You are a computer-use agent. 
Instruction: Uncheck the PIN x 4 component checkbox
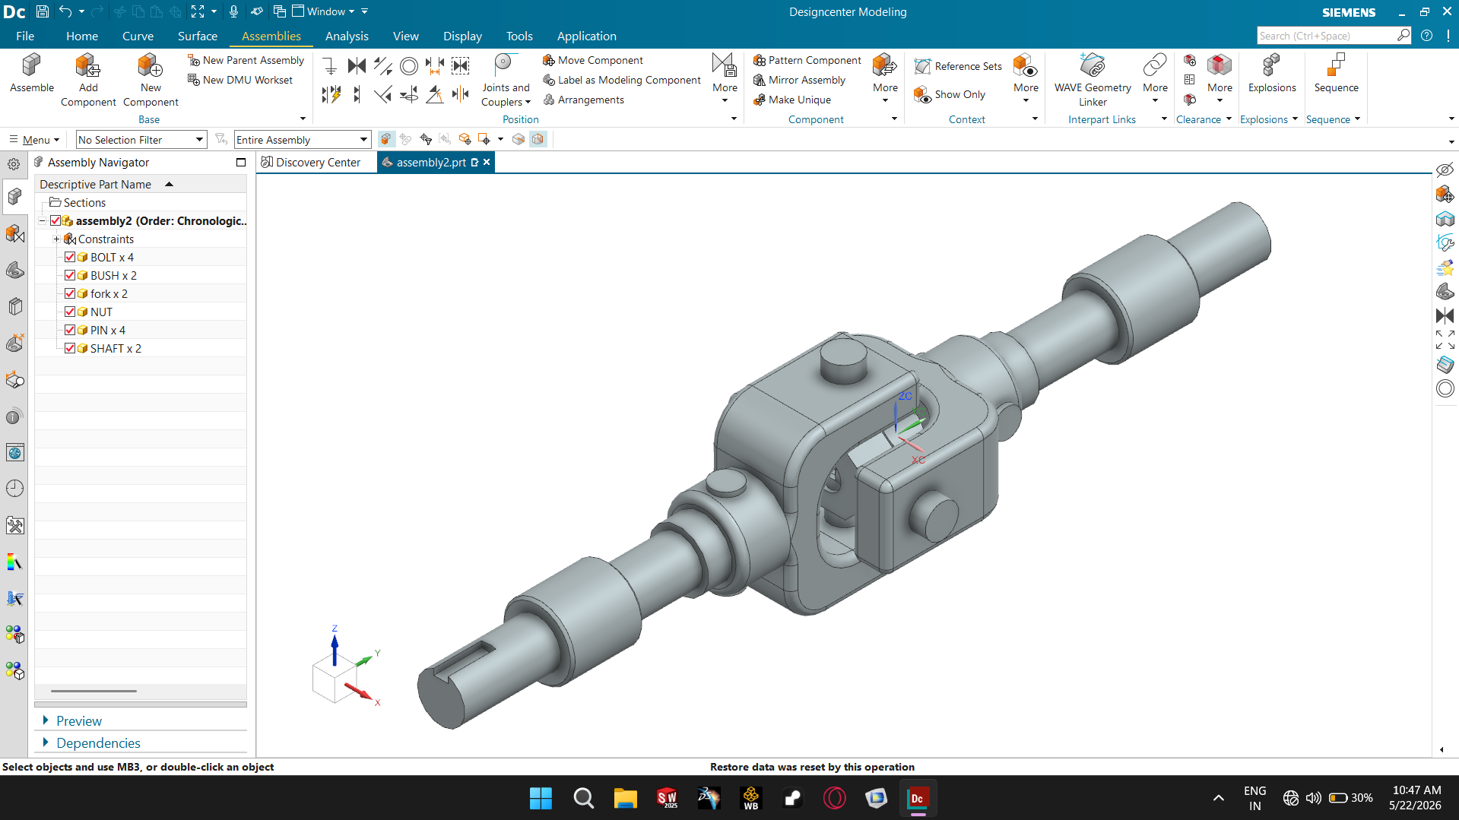click(70, 330)
